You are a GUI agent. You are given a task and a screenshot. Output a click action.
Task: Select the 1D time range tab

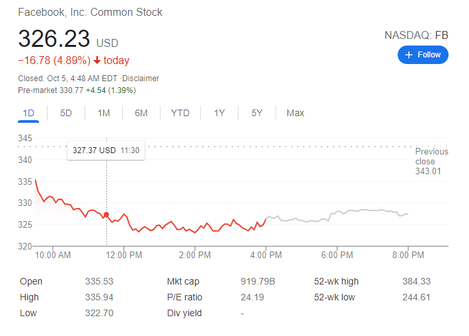pos(28,113)
